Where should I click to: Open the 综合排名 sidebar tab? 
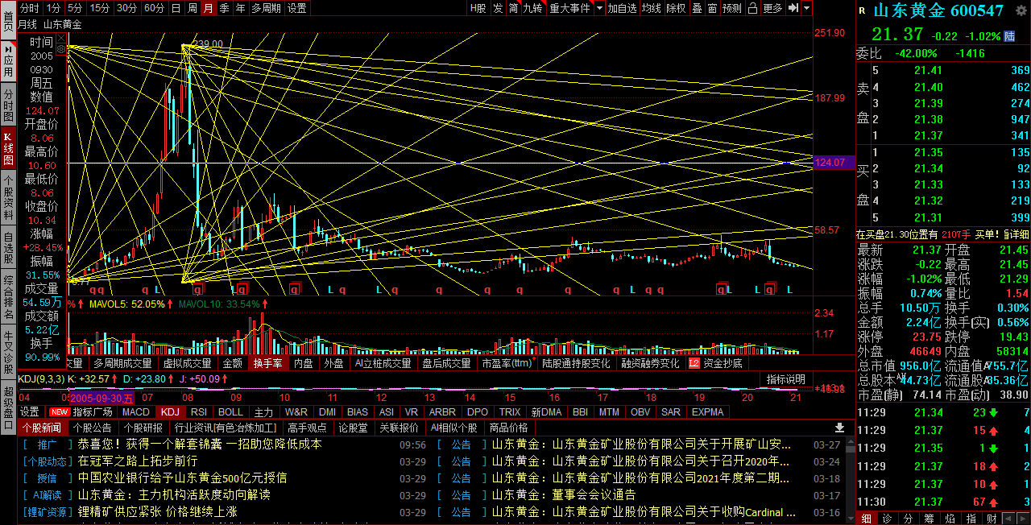coord(8,297)
